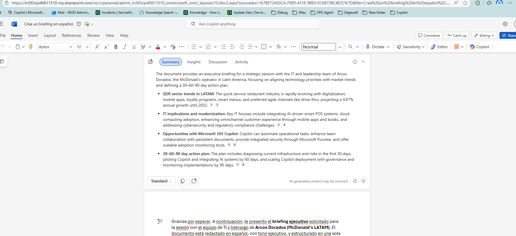Expand the font name dropdown Aptos
Viewport: 516px width, 236px height.
[71, 47]
